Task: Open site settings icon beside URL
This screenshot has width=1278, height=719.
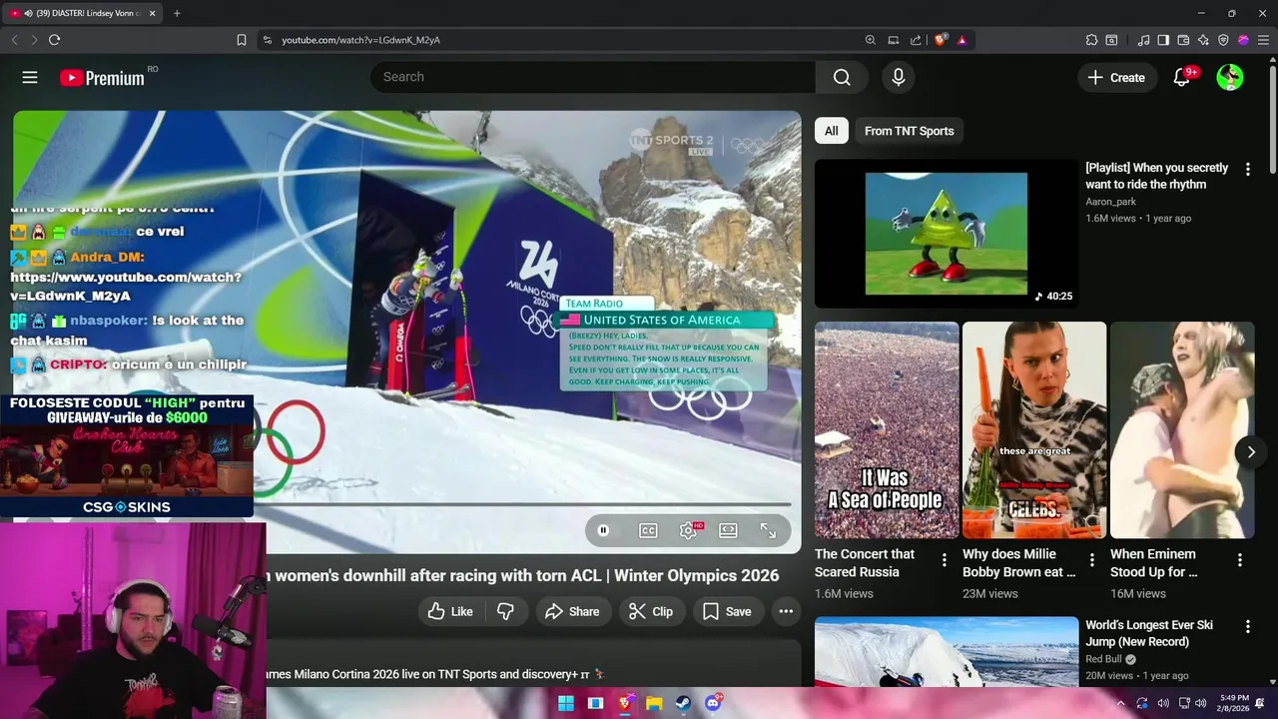Action: (x=267, y=40)
